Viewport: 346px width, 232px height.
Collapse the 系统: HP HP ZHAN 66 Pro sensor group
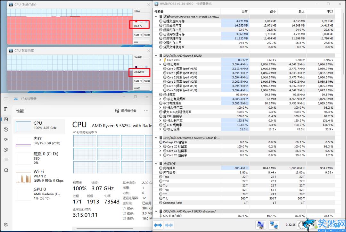click(156, 17)
